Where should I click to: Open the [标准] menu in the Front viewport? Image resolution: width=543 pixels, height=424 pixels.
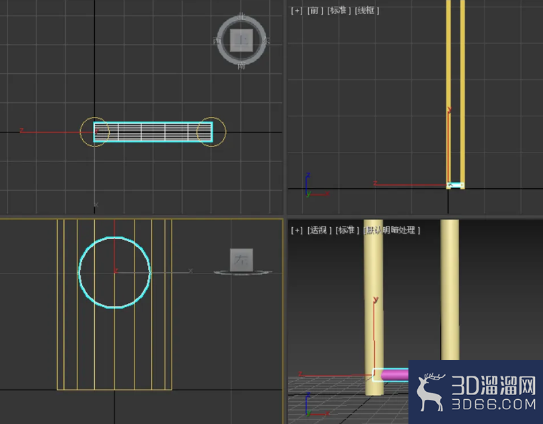[x=339, y=11]
